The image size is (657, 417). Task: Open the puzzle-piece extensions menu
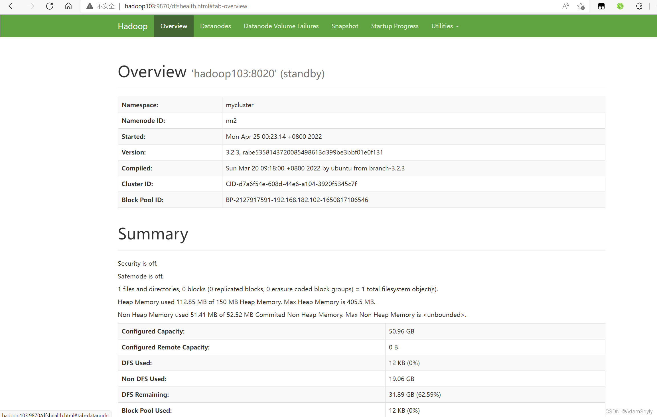click(639, 6)
